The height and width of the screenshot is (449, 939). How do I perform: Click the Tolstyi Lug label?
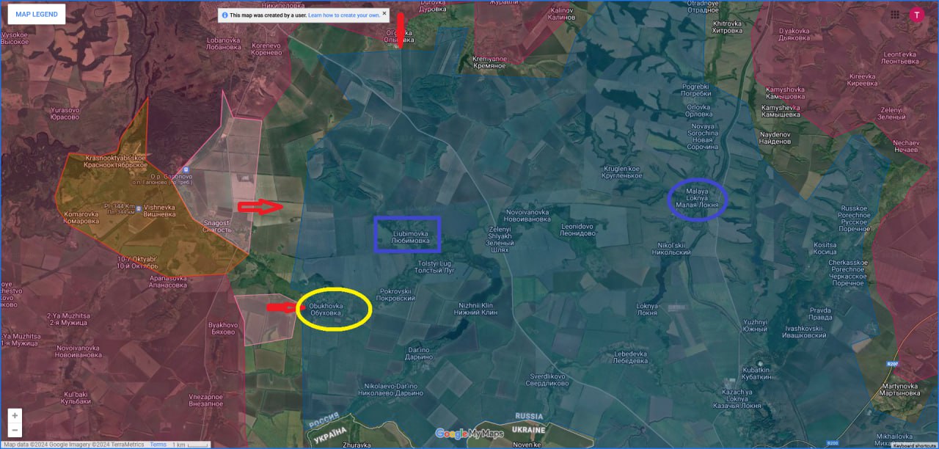pyautogui.click(x=436, y=266)
